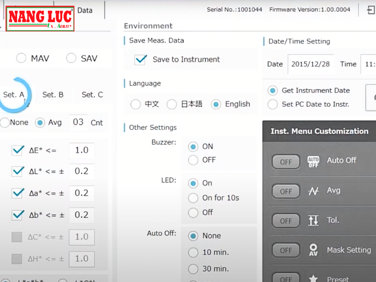376x282 pixels.
Task: Switch to Set. B tab
Action: 53,95
